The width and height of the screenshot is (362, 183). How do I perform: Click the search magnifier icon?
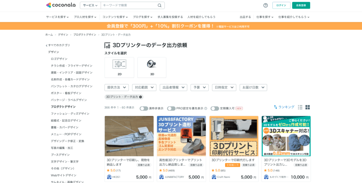click(x=159, y=5)
